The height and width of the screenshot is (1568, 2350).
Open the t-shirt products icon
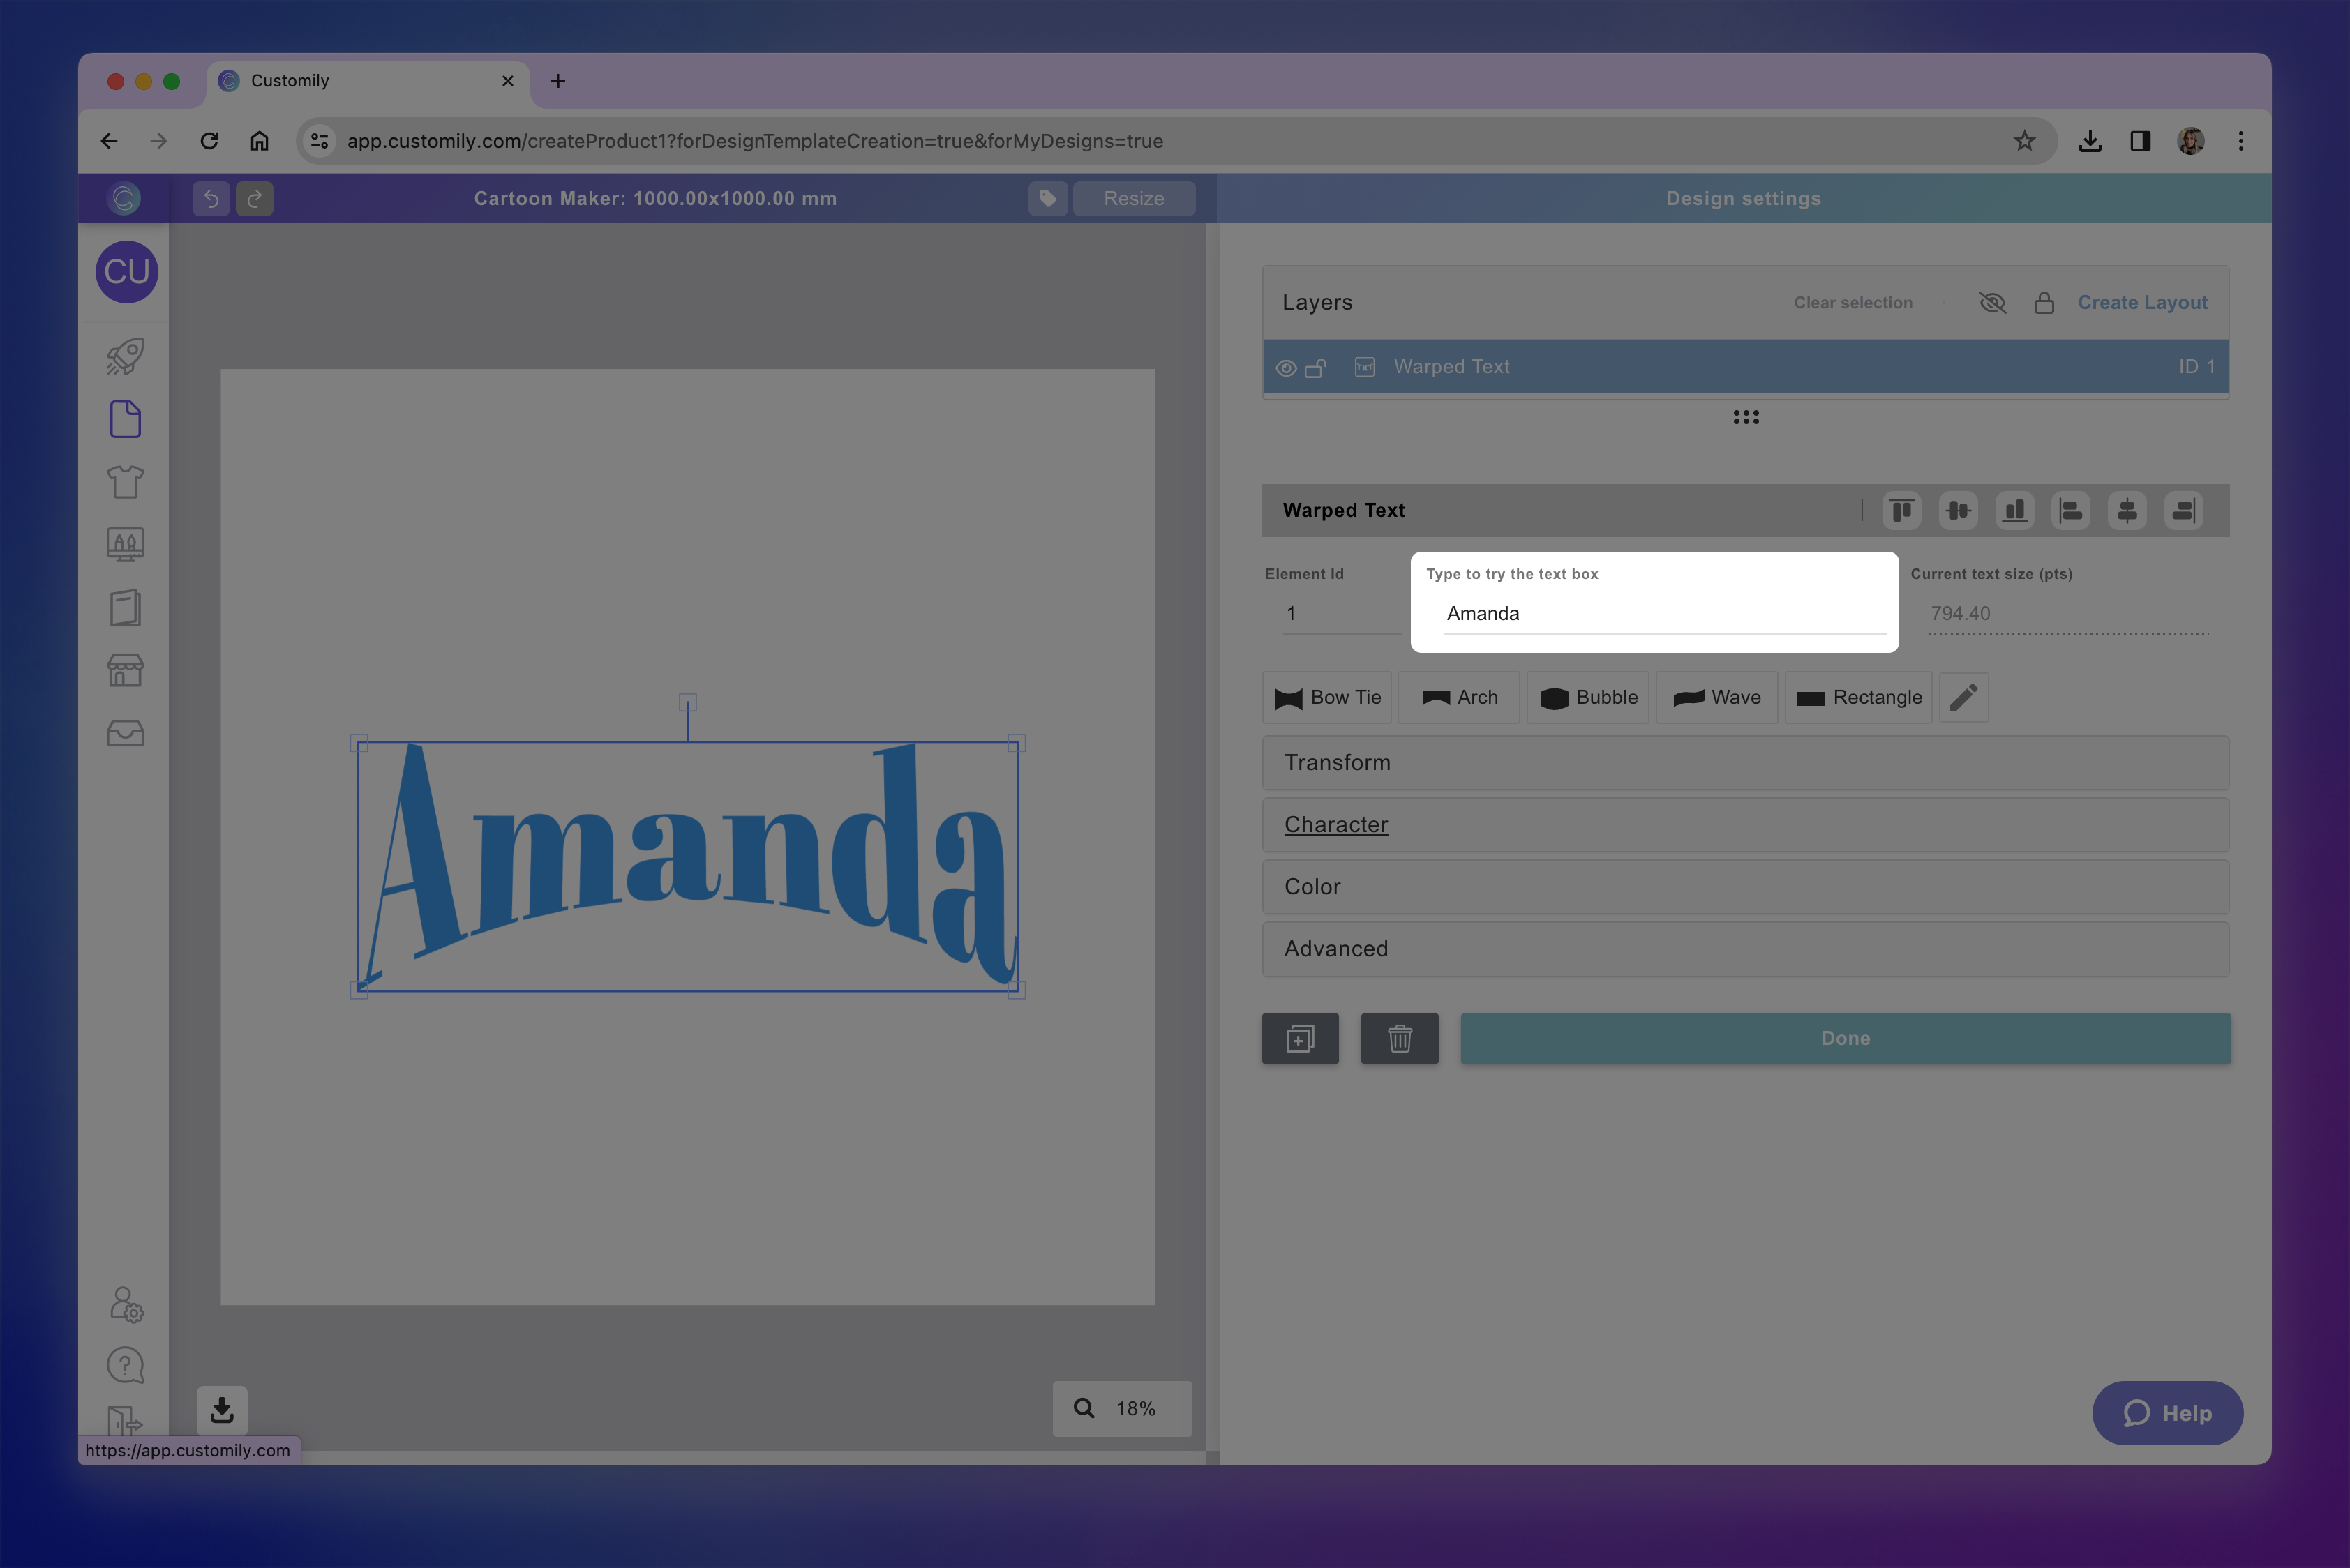pos(125,482)
